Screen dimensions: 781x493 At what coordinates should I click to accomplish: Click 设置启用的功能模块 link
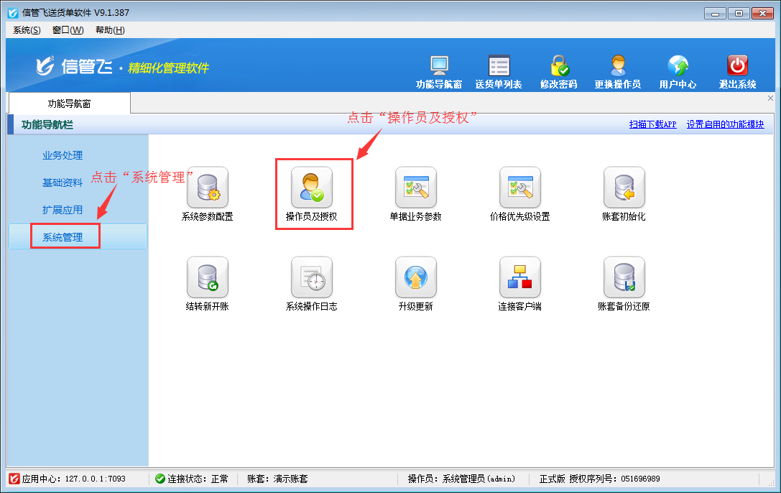pos(725,124)
